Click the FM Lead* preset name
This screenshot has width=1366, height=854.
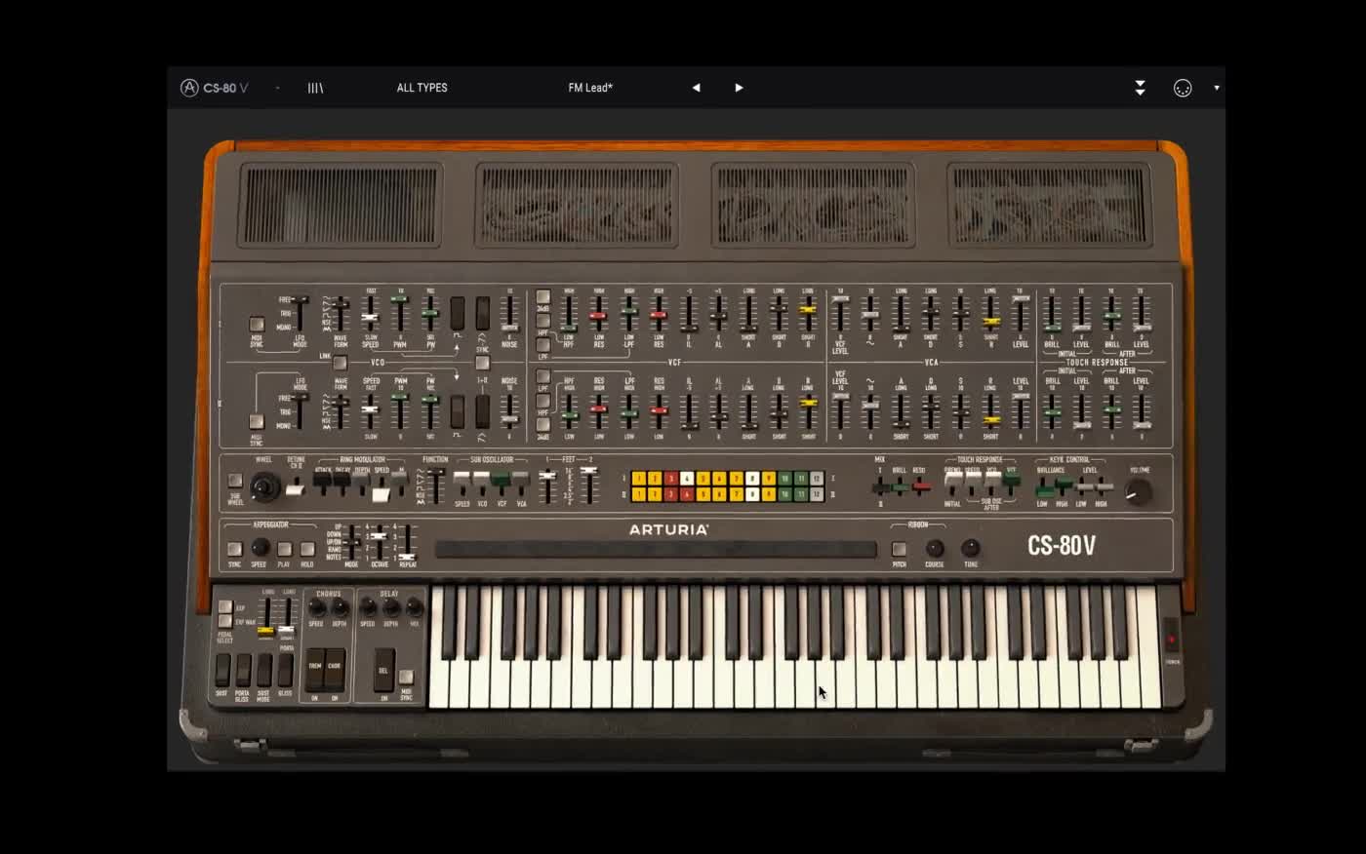pos(590,88)
